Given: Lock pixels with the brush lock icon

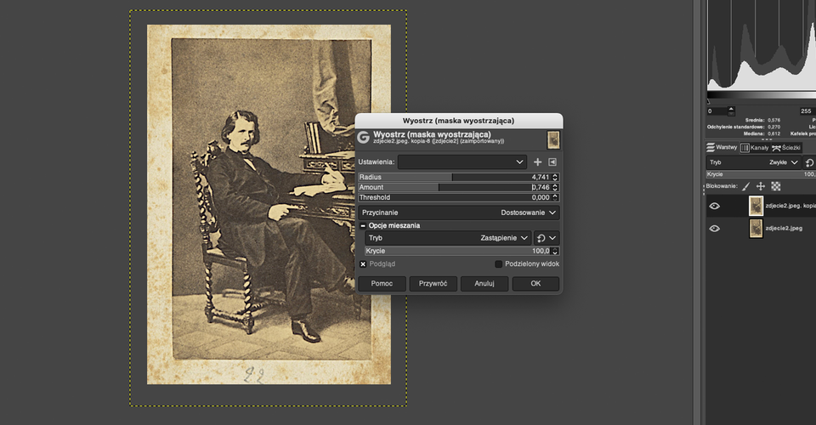Looking at the screenshot, I should tap(745, 186).
